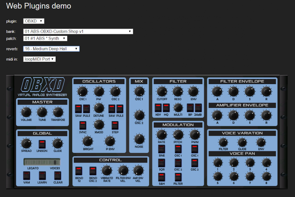The width and height of the screenshot is (295, 197).
Task: Click the Amplifier Envelope A knob
Action: (x=217, y=115)
